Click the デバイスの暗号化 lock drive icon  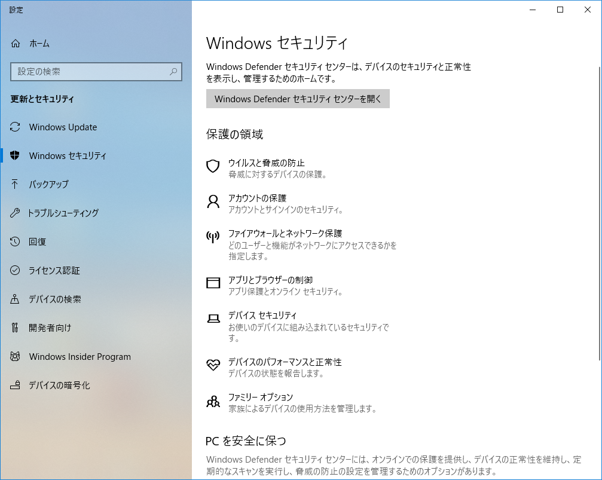click(x=15, y=385)
